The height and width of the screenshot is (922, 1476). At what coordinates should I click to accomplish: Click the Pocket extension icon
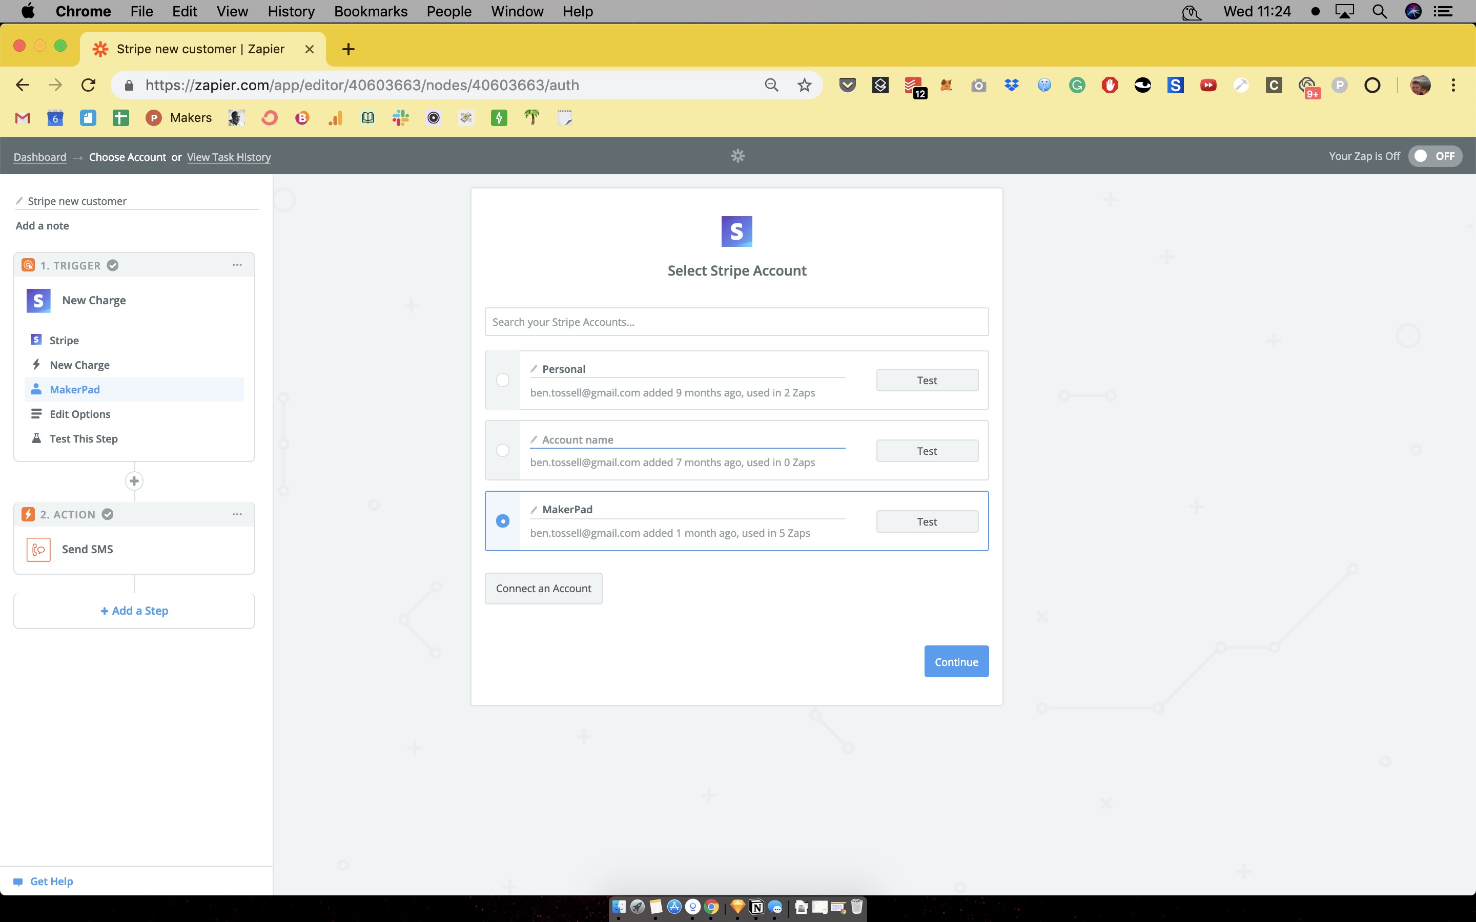(847, 85)
